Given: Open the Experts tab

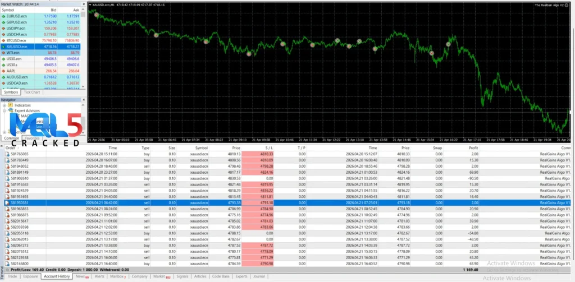Looking at the screenshot, I should point(241,276).
